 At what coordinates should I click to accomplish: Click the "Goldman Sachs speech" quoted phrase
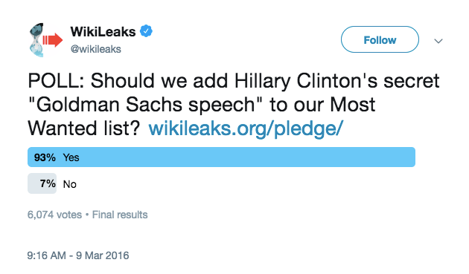pyautogui.click(x=144, y=105)
